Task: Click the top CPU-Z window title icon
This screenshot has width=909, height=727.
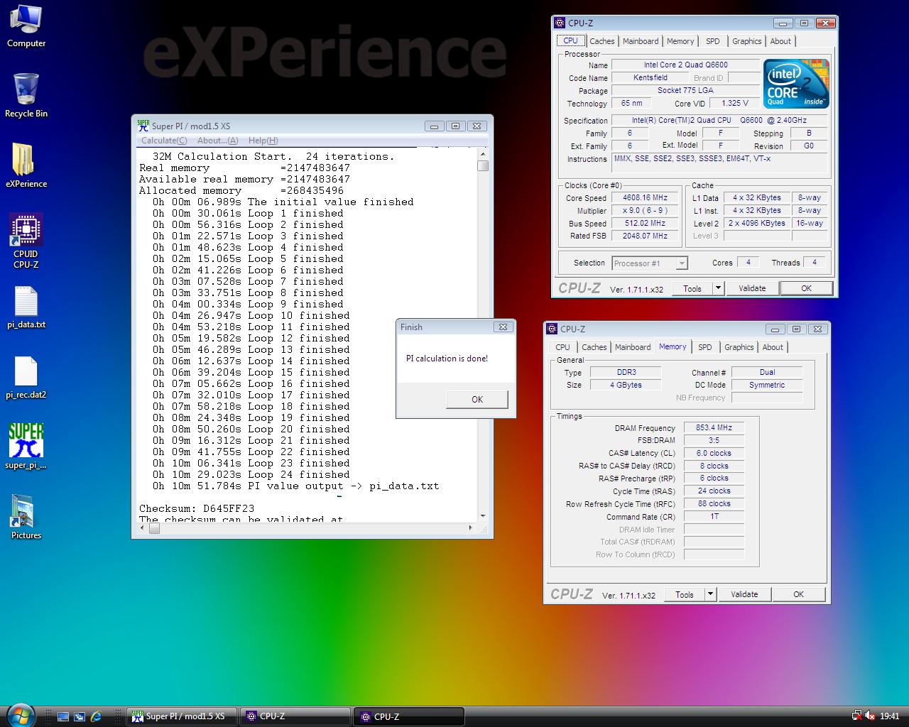Action: (560, 23)
